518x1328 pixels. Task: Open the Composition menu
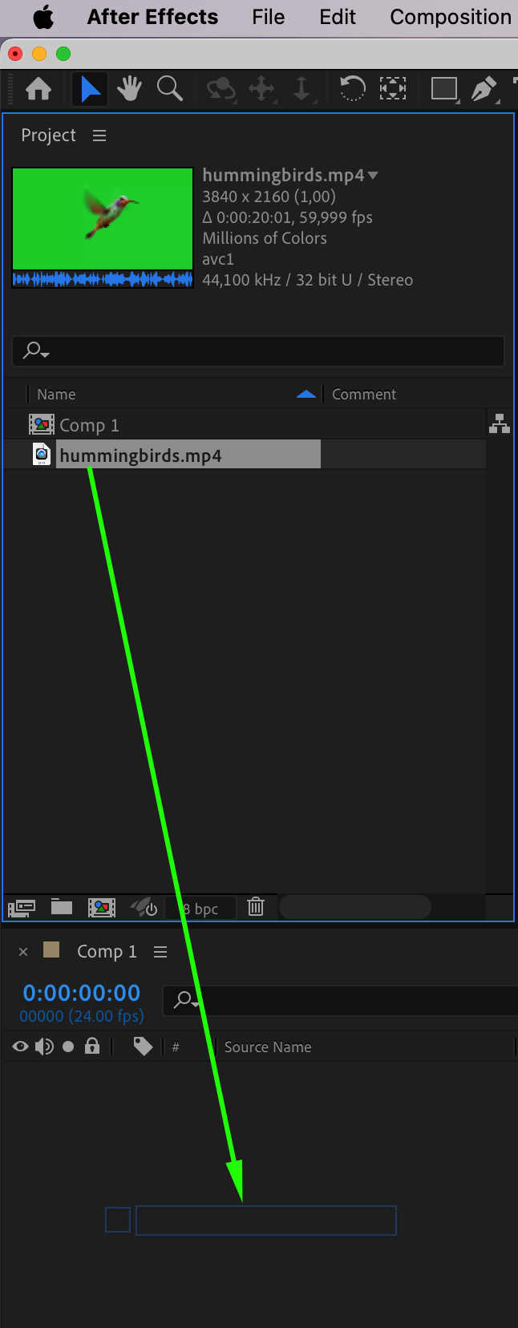451,17
